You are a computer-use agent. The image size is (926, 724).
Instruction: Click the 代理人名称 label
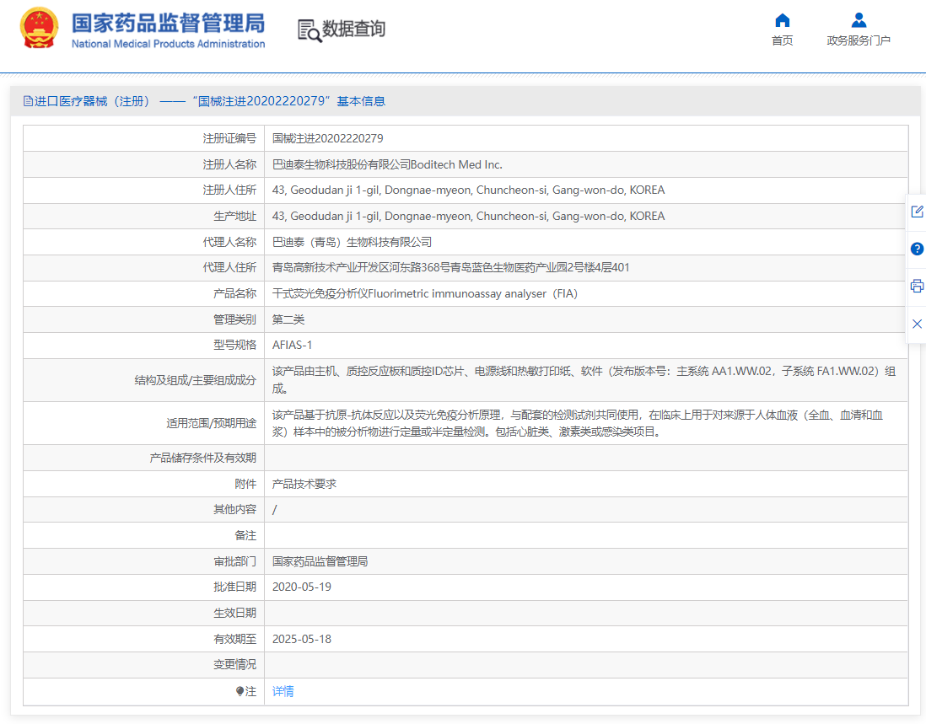[x=229, y=242]
